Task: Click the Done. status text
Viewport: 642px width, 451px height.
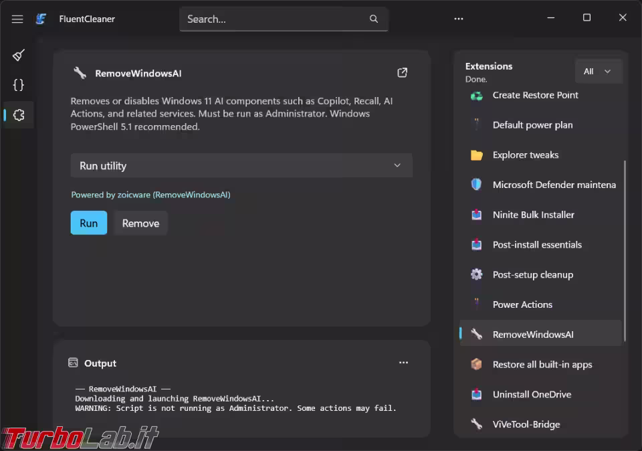Action: pos(476,79)
